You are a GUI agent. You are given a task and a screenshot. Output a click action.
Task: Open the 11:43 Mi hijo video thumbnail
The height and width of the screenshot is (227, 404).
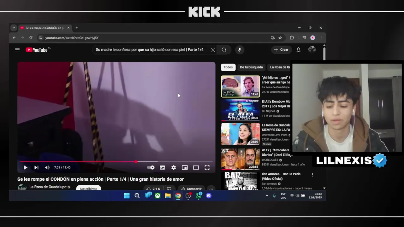point(241,86)
